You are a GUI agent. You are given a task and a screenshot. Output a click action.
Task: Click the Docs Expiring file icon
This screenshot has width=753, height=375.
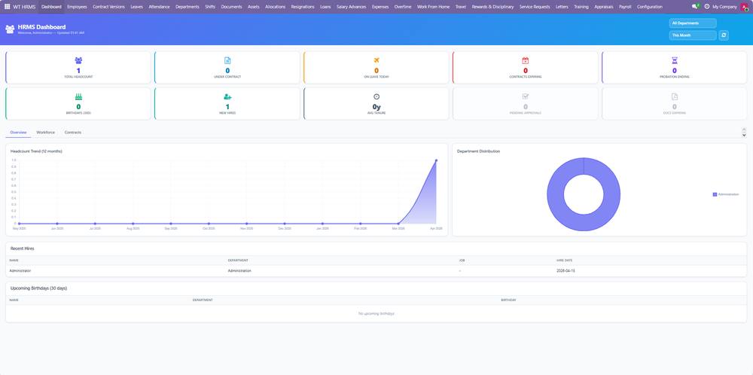(674, 96)
